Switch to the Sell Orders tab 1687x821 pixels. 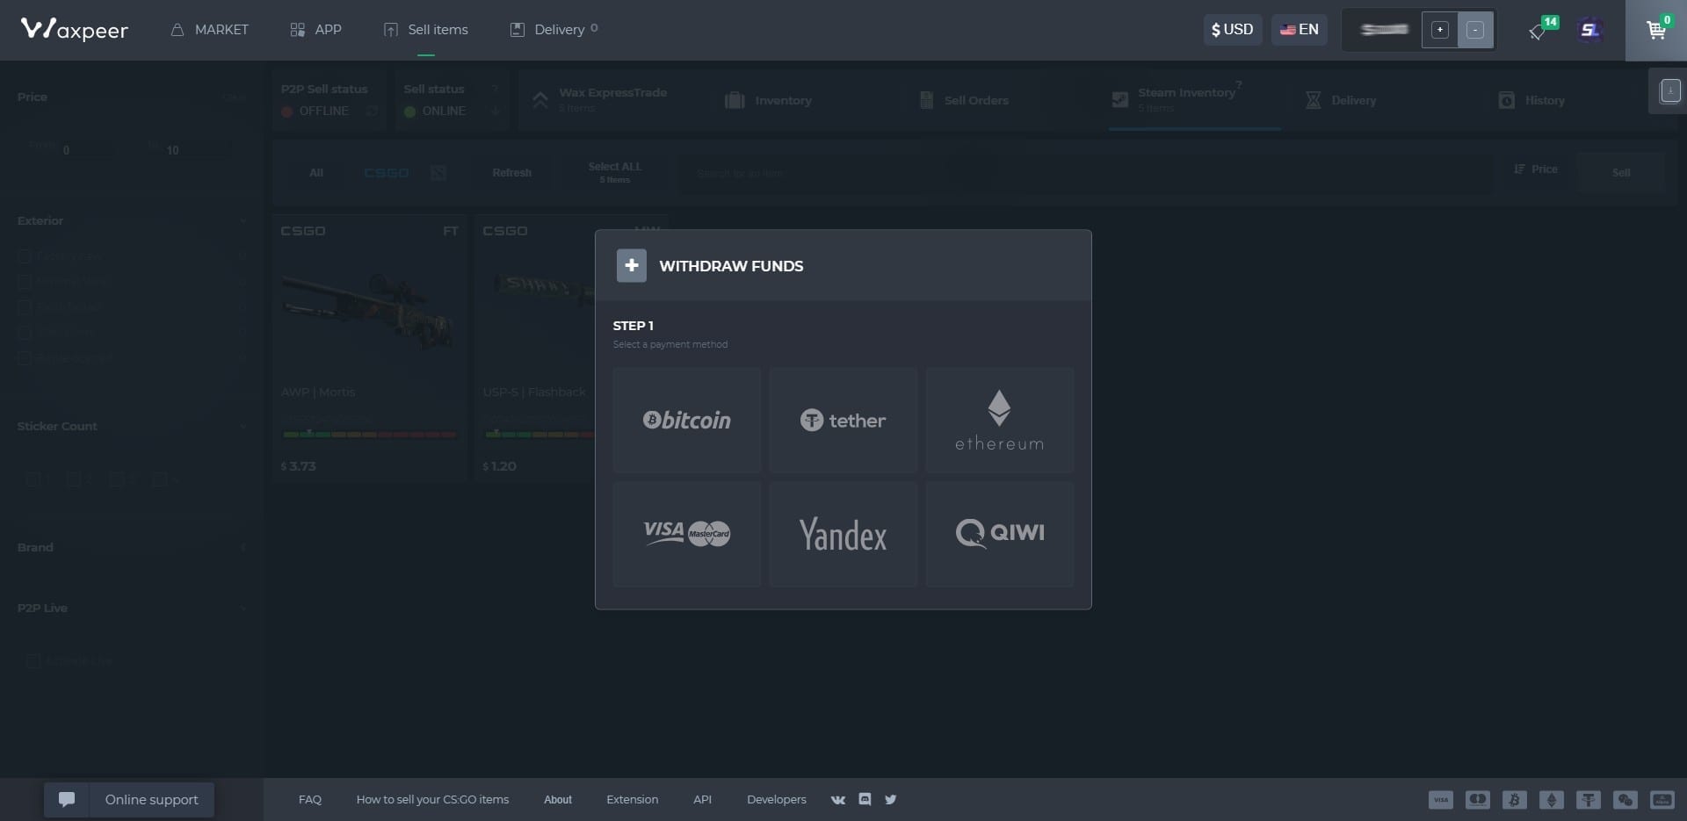(x=964, y=100)
